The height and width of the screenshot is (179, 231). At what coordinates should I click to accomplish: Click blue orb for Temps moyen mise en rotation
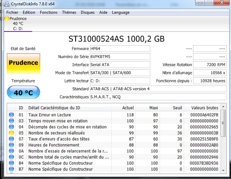pos(11,121)
